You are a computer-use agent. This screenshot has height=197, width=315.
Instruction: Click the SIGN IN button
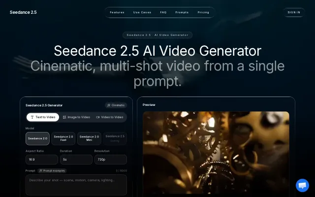294,12
